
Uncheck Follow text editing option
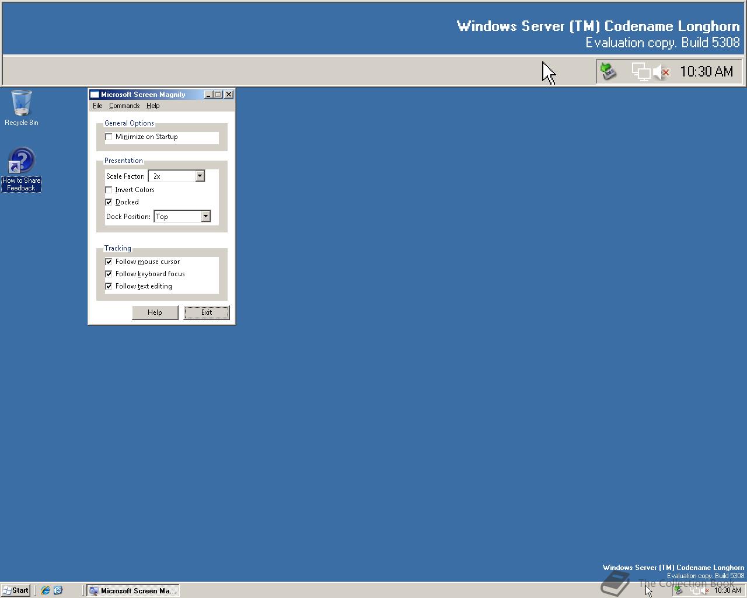pos(109,286)
